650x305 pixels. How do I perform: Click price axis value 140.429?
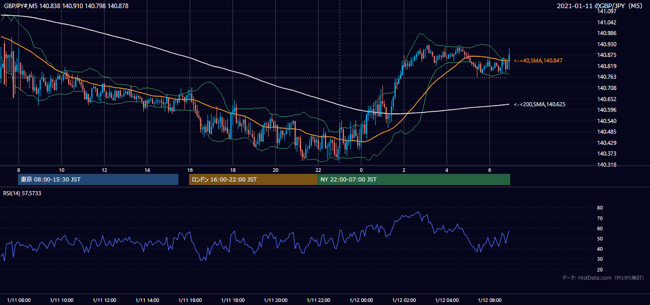click(607, 143)
